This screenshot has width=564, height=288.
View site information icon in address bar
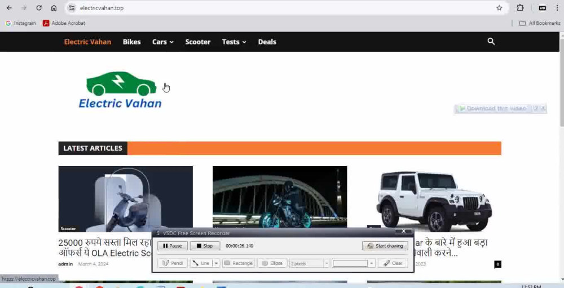point(72,8)
